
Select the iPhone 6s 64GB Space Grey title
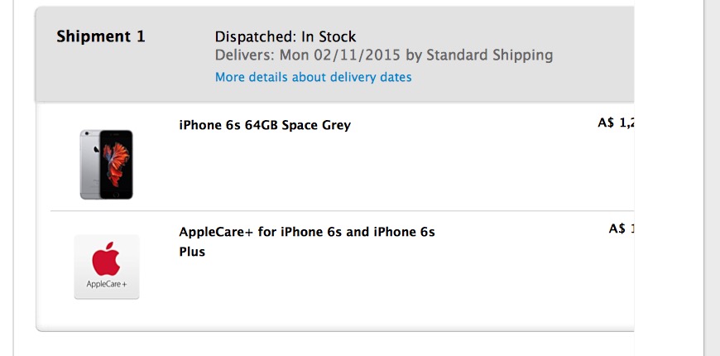point(265,125)
